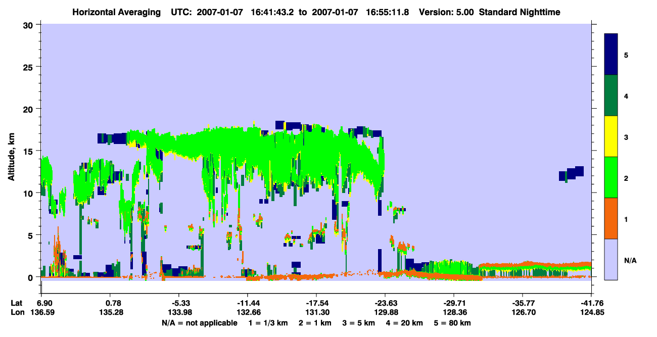The width and height of the screenshot is (657, 337).
Task: Click 'Standard Nighttime' in the title
Action: pyautogui.click(x=520, y=12)
